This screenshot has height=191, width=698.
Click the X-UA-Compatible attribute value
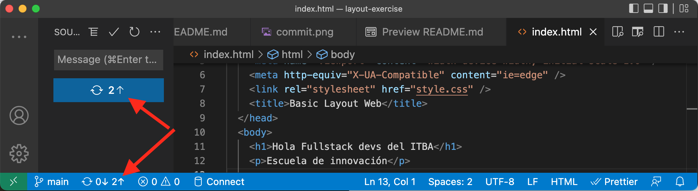click(395, 75)
